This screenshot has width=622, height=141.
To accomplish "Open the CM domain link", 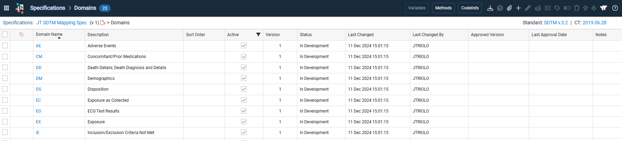I will (39, 57).
